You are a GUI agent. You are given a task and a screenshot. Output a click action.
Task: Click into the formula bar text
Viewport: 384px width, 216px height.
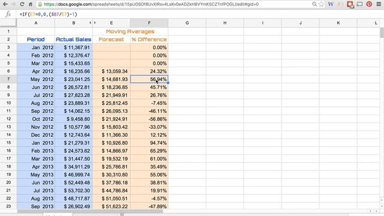coord(49,14)
